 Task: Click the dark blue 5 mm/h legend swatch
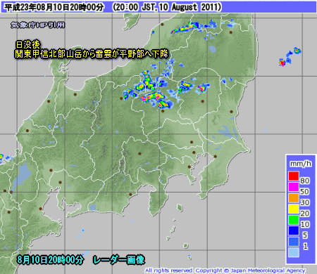coord(294,230)
